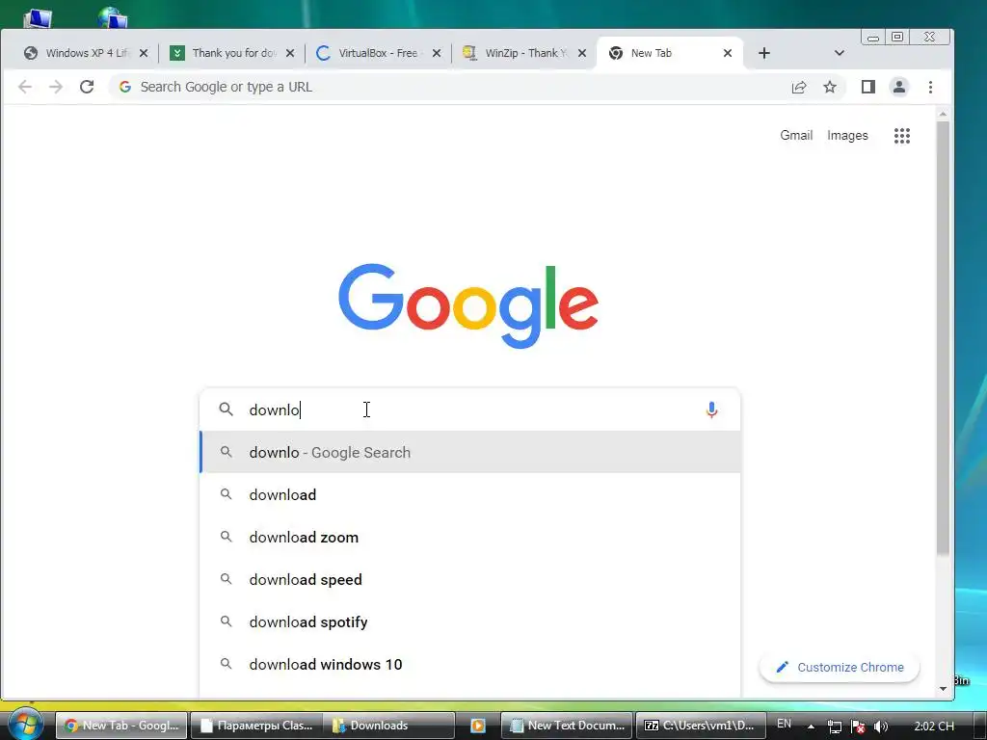Viewport: 987px width, 740px height.
Task: Click the volume speaker tray icon
Action: click(881, 727)
